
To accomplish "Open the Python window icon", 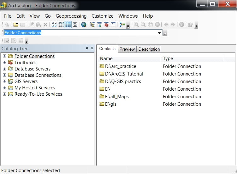I will (x=113, y=24).
